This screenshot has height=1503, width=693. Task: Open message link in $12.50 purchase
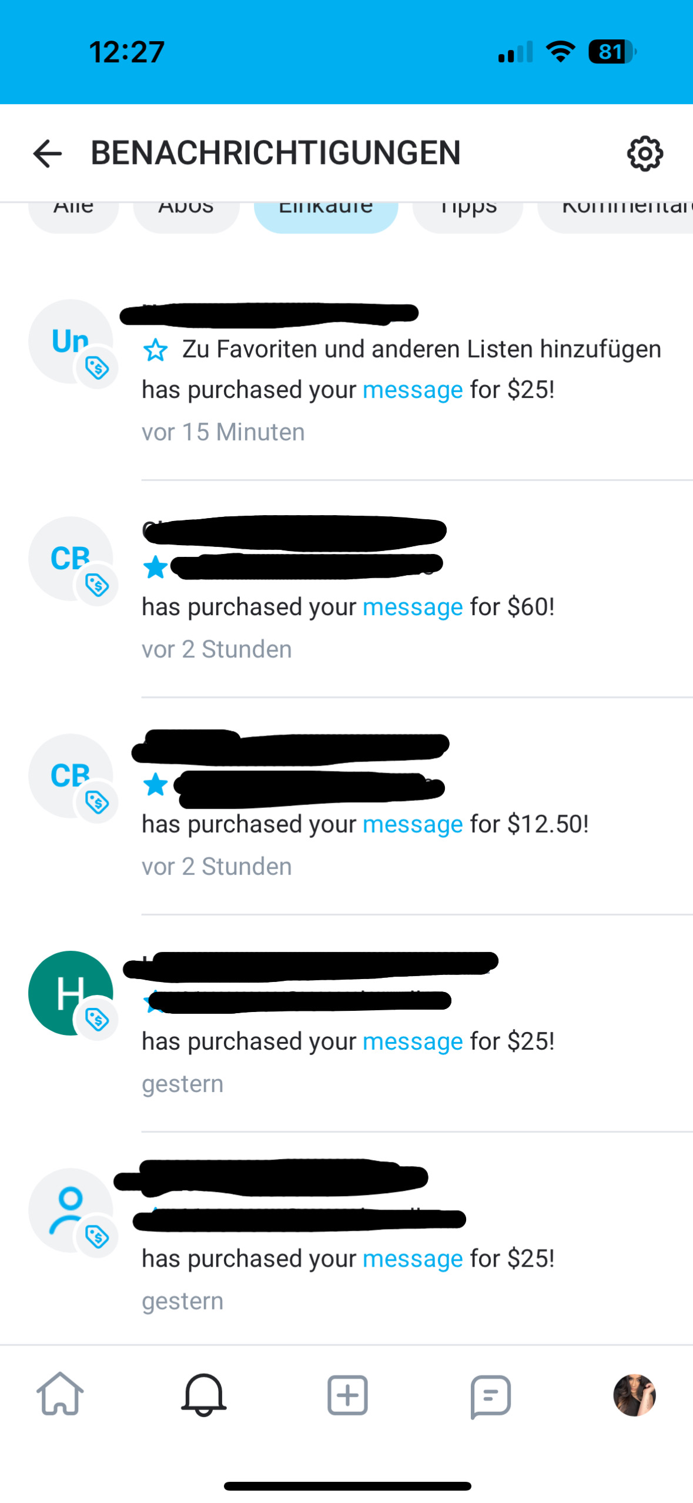pyautogui.click(x=413, y=824)
